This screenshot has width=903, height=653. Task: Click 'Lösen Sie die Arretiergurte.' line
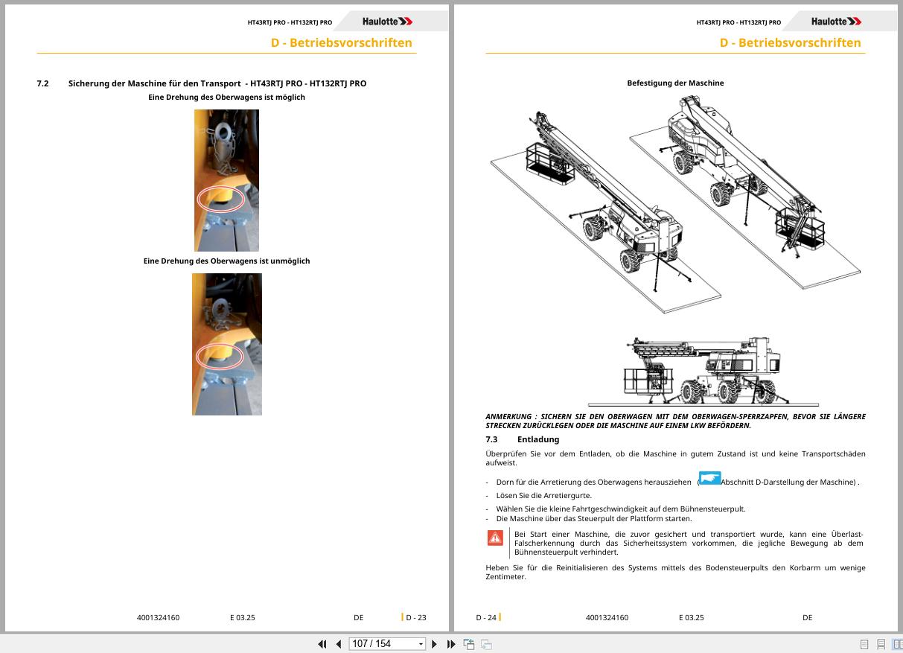(x=544, y=495)
